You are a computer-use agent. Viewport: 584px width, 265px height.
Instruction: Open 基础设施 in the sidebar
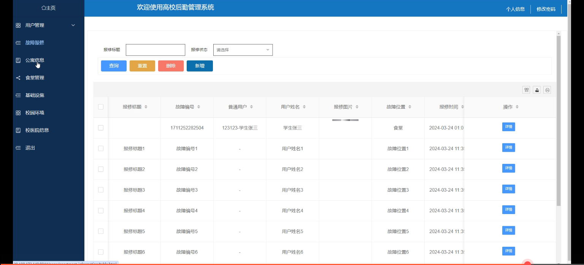pos(35,95)
